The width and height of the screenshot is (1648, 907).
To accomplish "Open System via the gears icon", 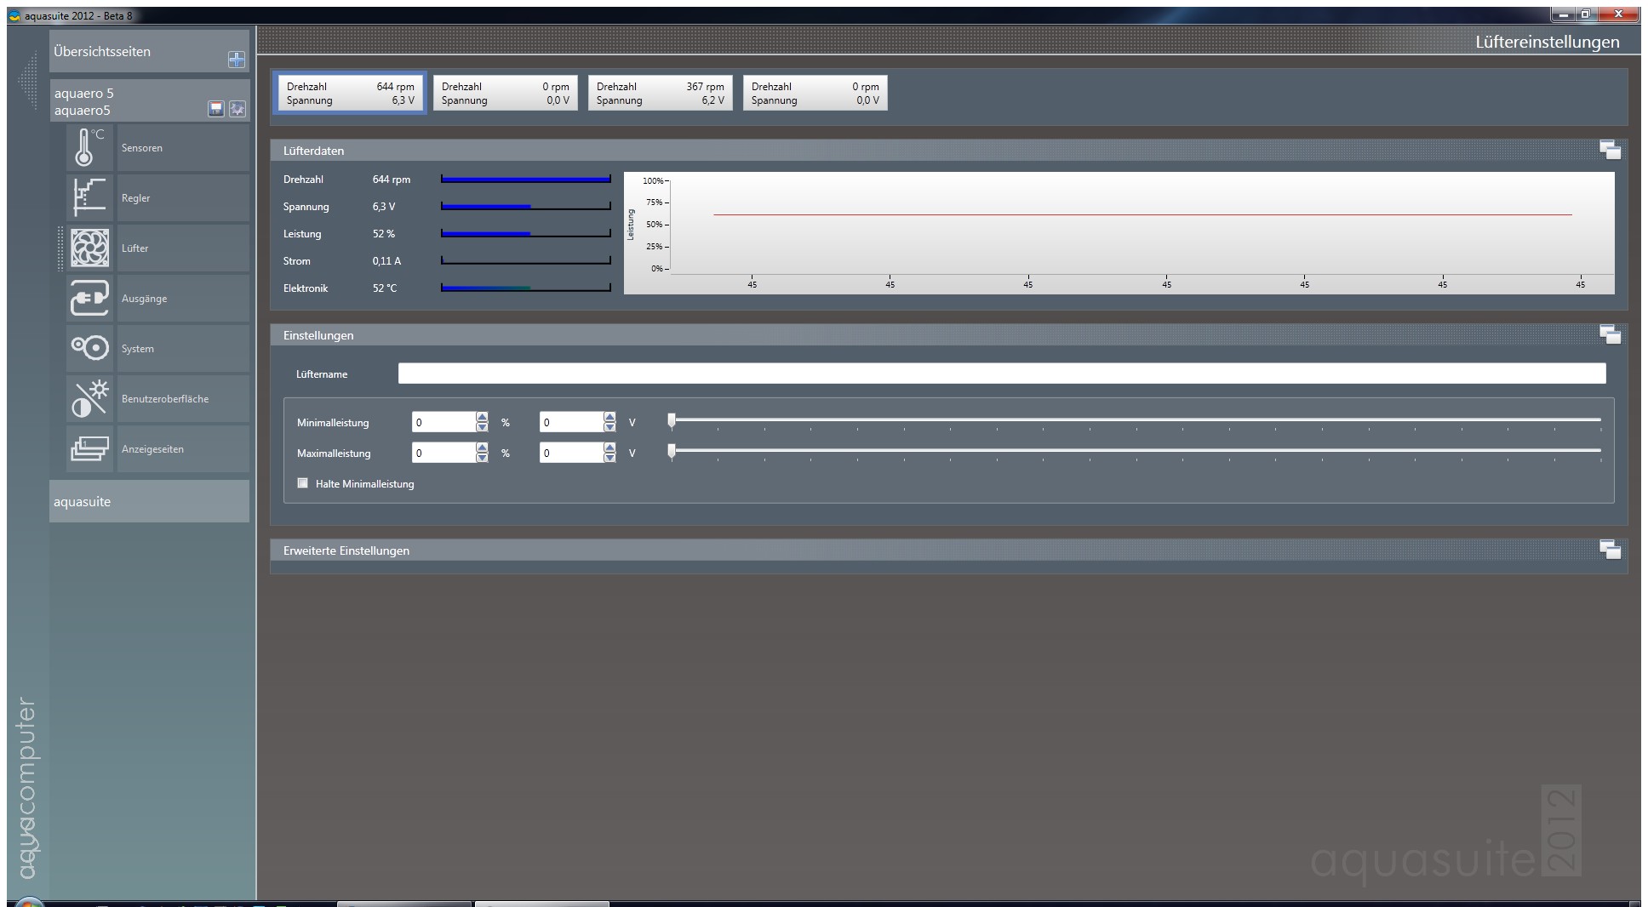I will click(89, 348).
